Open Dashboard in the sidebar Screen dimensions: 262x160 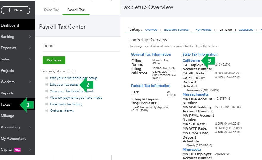[x=10, y=25]
